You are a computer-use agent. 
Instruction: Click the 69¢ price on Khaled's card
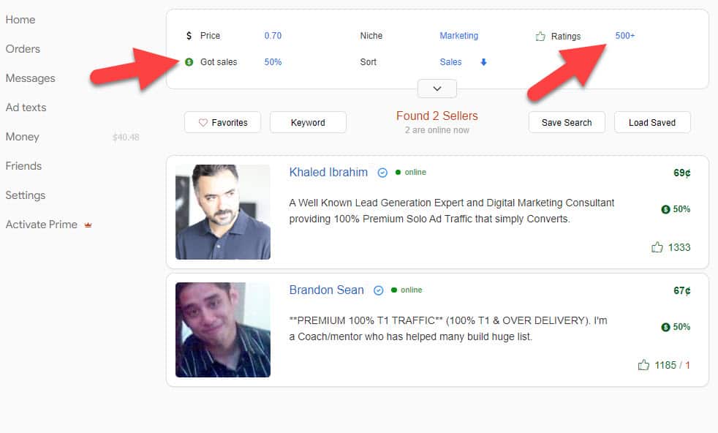682,173
